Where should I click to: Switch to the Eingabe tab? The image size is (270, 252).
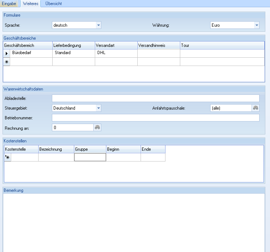(9, 4)
